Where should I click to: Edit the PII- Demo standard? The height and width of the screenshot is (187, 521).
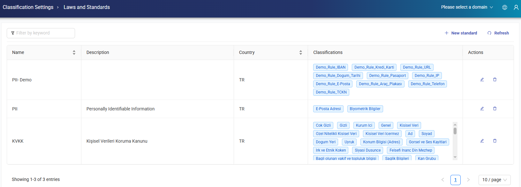point(482,79)
